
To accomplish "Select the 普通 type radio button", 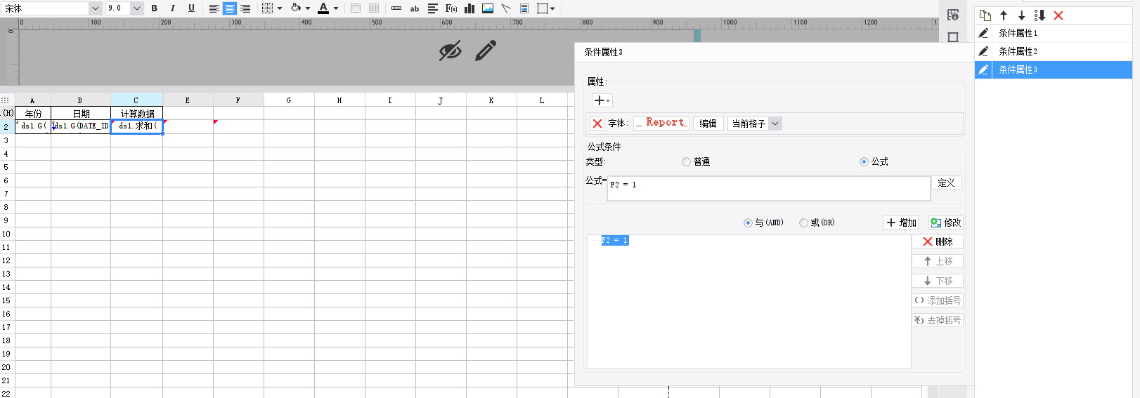I will (686, 161).
